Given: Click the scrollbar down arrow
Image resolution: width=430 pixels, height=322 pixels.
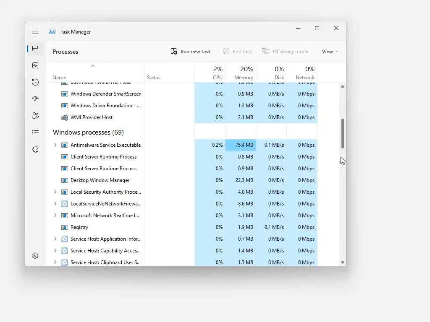Looking at the screenshot, I should pyautogui.click(x=343, y=262).
